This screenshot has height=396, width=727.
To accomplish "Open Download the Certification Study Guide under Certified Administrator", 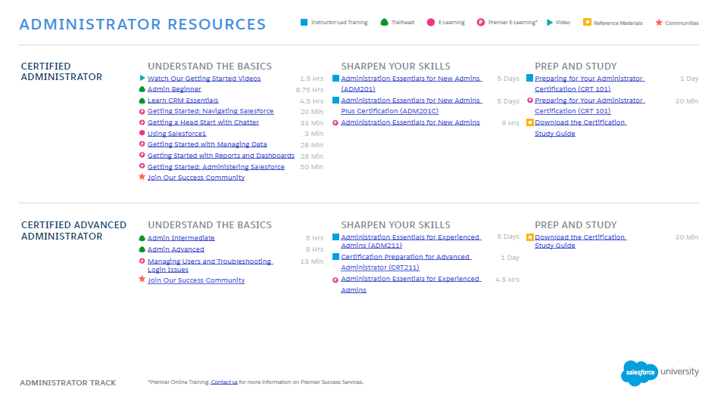I will point(580,128).
